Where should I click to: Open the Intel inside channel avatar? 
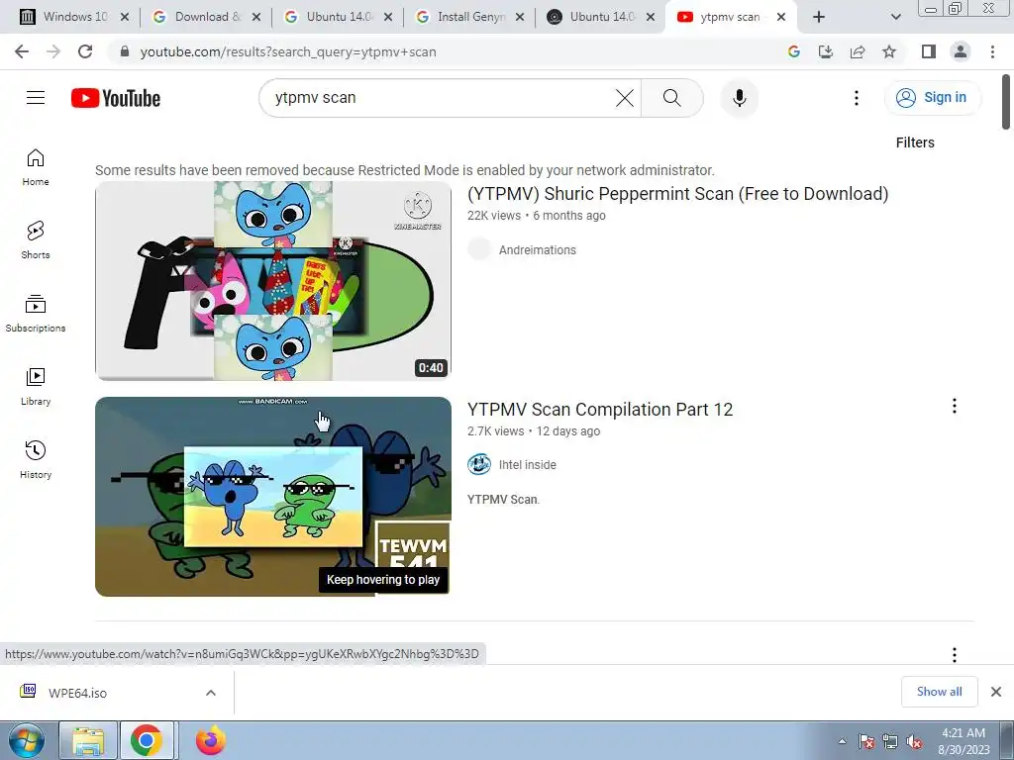479,465
